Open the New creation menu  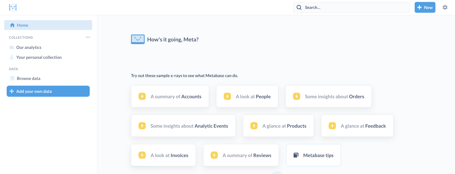[425, 7]
